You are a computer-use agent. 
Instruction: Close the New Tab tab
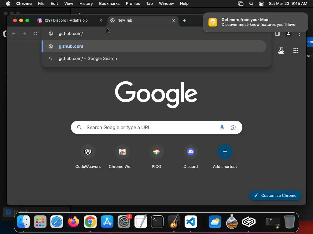(174, 20)
